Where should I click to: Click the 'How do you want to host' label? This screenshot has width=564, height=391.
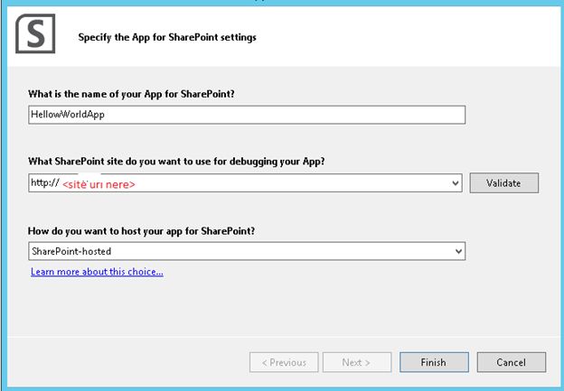coord(142,230)
